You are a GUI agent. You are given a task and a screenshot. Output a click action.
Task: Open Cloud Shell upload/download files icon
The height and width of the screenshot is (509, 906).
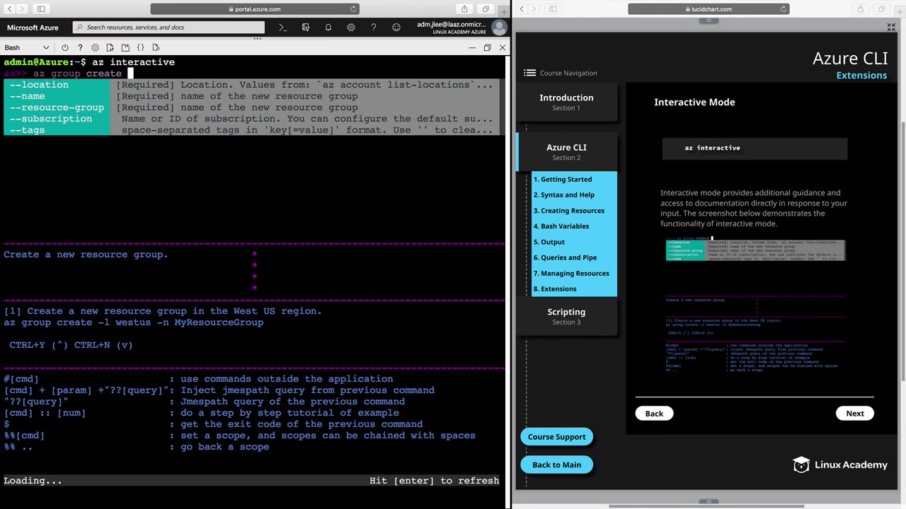(110, 47)
